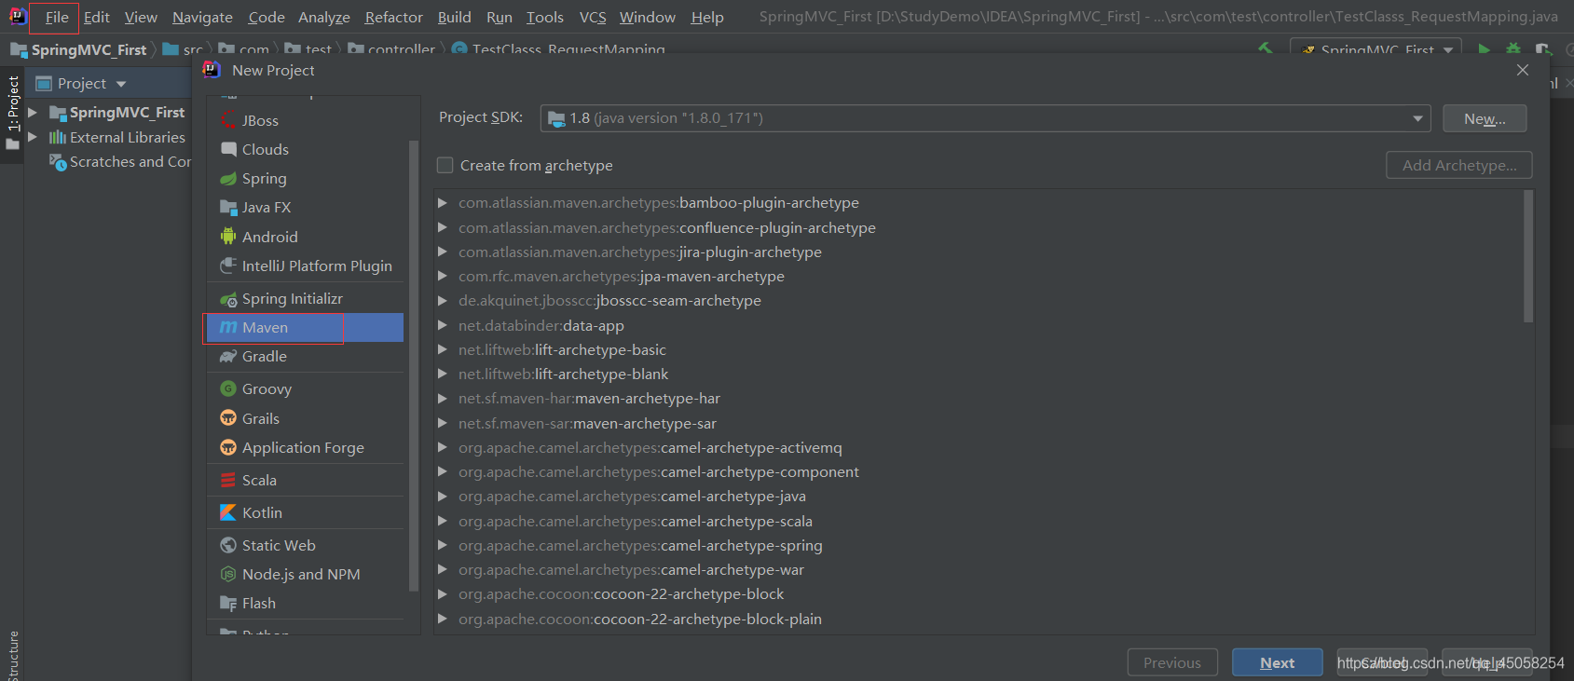The height and width of the screenshot is (681, 1574).
Task: Select lift-archetype-blank in the list
Action: pos(563,374)
